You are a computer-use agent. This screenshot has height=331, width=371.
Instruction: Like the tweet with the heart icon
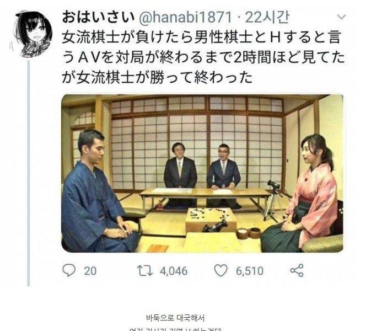point(221,270)
